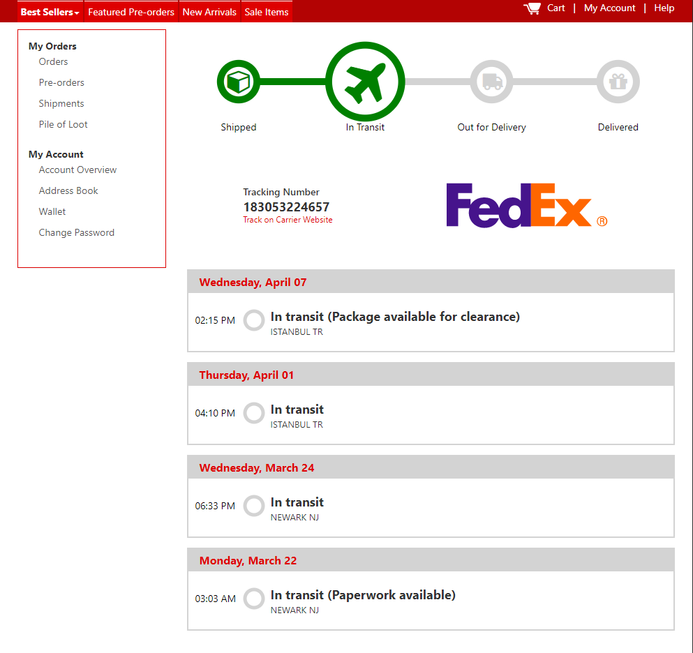Click the FedEx carrier logo

coord(526,205)
